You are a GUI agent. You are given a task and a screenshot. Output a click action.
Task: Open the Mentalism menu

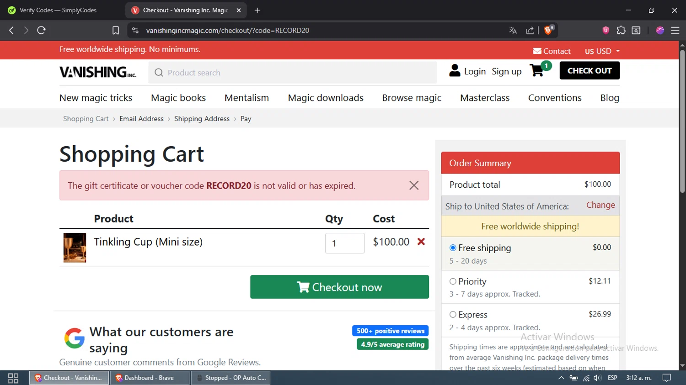coord(247,98)
